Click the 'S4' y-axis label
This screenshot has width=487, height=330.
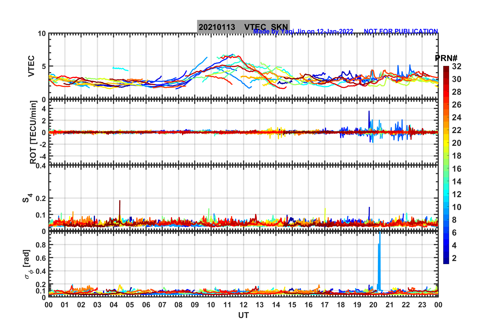coord(27,198)
